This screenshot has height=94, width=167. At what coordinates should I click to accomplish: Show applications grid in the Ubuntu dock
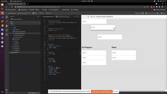[x=2, y=92]
